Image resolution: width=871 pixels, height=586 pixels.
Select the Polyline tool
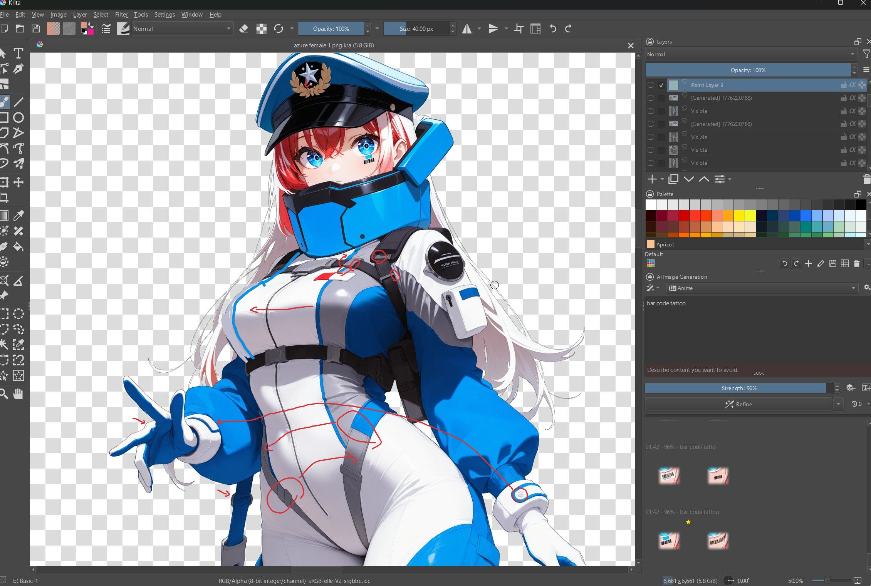[18, 133]
